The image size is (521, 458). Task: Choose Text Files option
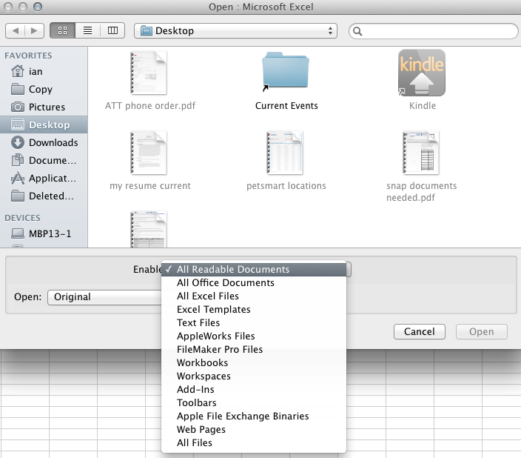pyautogui.click(x=254, y=322)
